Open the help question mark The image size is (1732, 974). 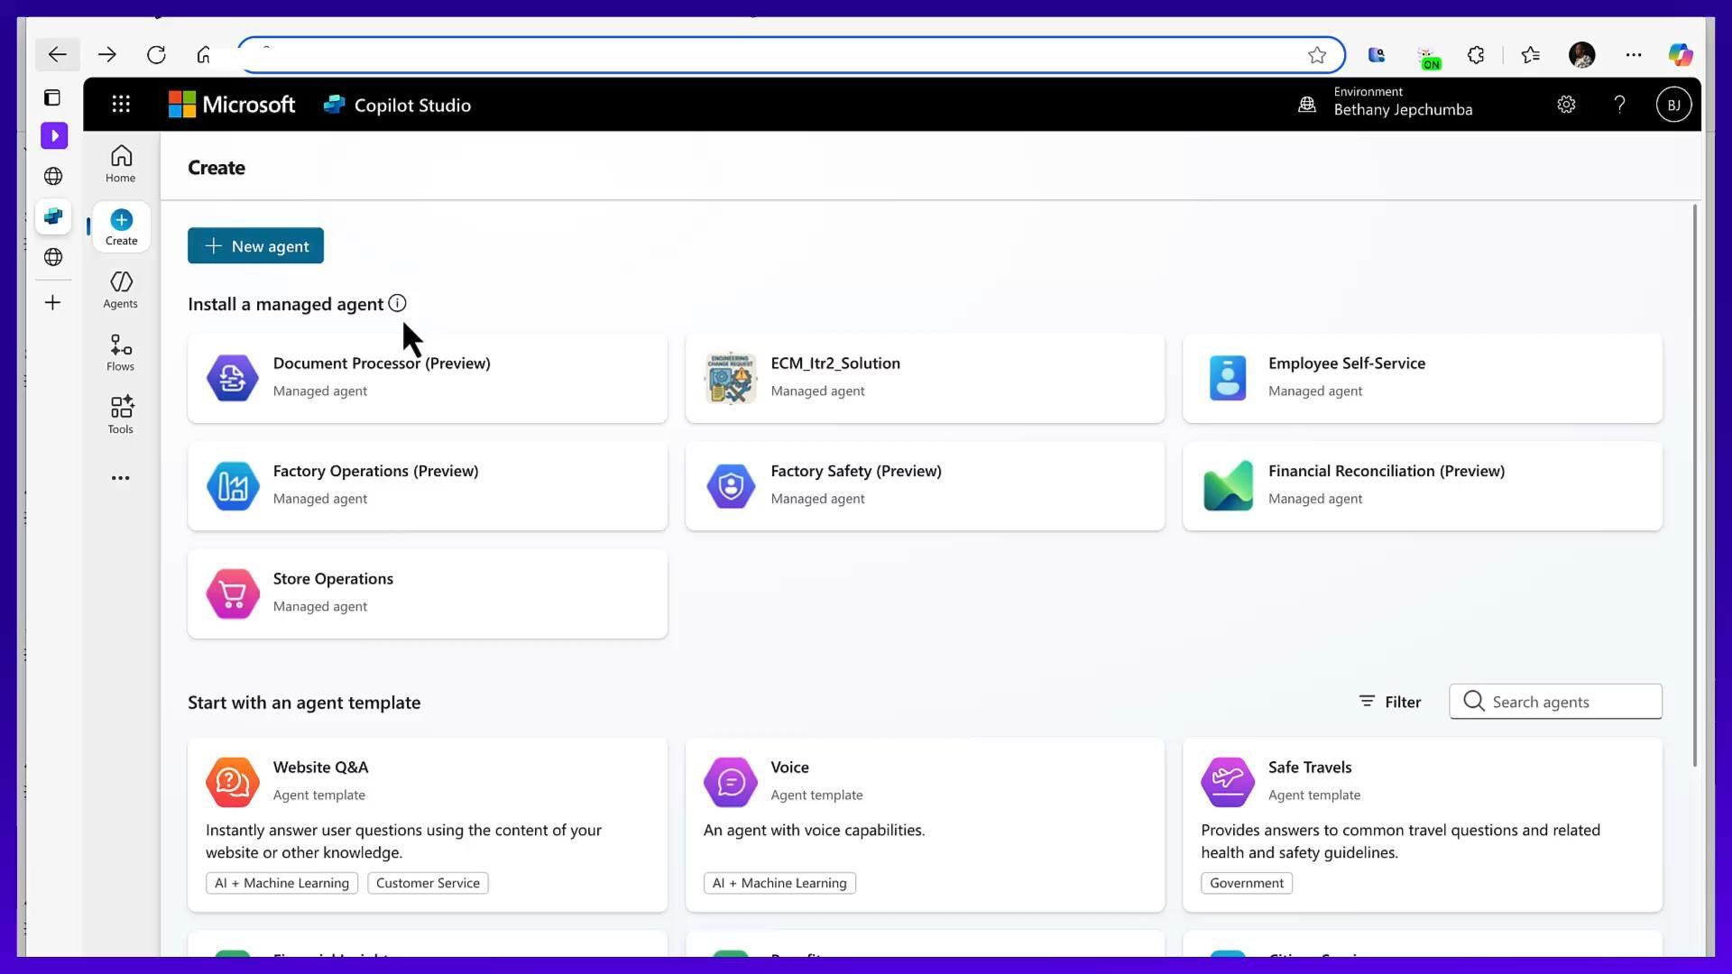click(x=1619, y=105)
